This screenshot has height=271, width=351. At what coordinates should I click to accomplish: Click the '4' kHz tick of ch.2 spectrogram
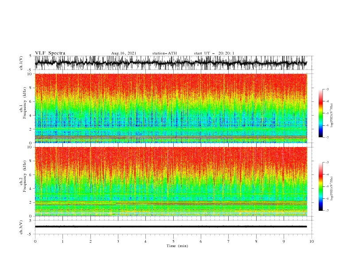pos(31,189)
